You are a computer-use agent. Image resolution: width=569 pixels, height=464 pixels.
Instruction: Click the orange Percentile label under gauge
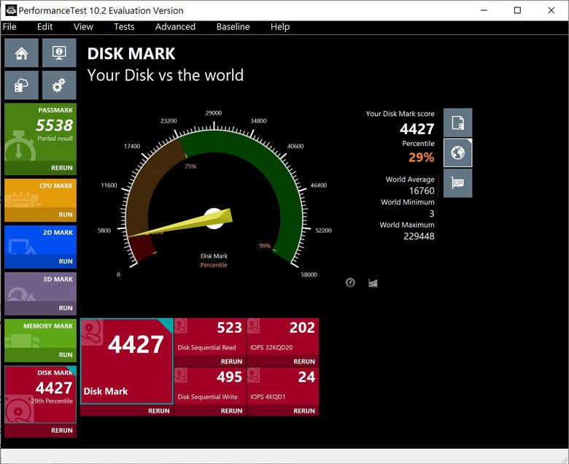(x=214, y=265)
